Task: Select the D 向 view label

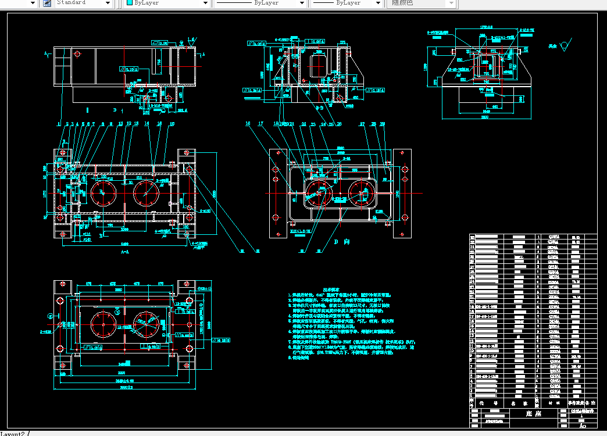Action: (341, 242)
